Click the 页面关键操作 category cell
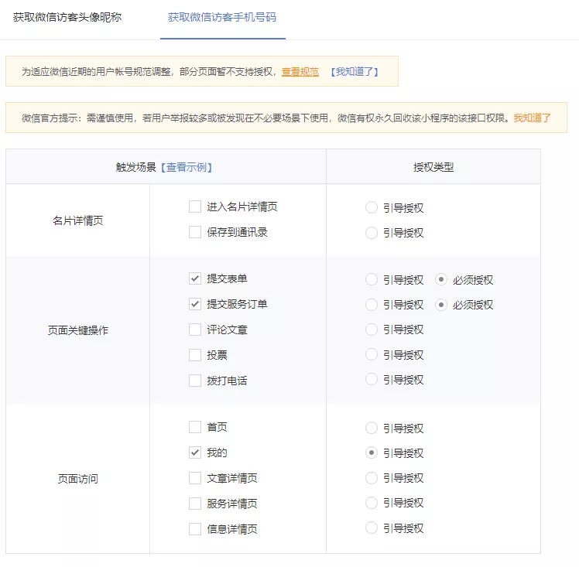579x567 pixels. click(78, 330)
